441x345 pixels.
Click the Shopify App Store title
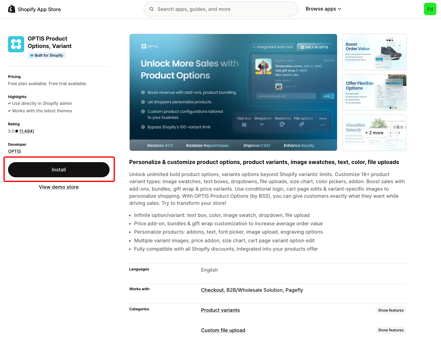pos(39,9)
